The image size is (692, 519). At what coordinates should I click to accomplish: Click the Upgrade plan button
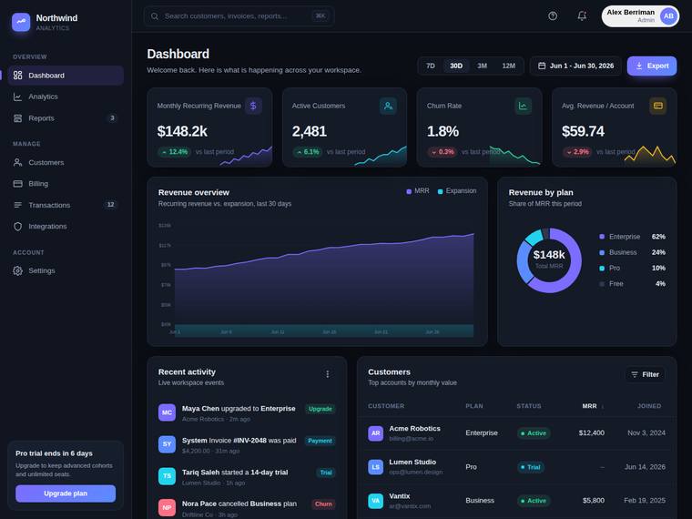pos(66,494)
